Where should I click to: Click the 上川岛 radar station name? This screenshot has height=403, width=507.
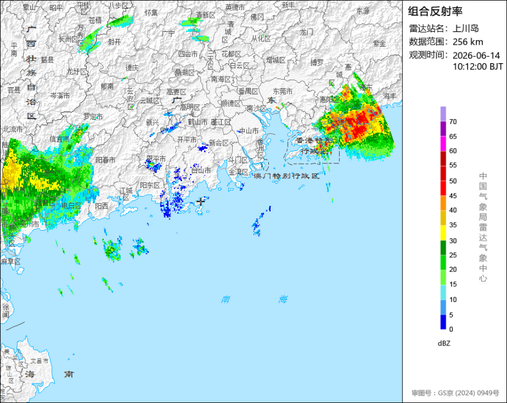tap(465, 28)
